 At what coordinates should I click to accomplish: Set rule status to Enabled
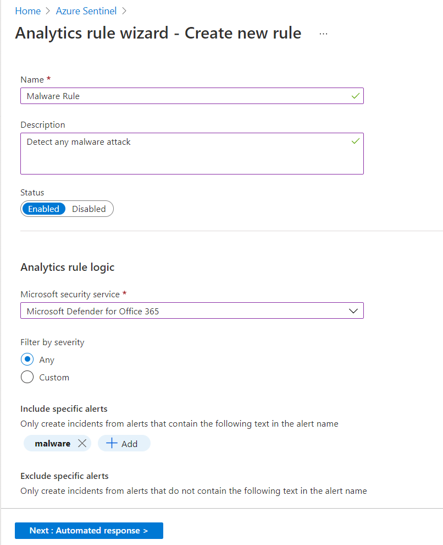click(44, 209)
